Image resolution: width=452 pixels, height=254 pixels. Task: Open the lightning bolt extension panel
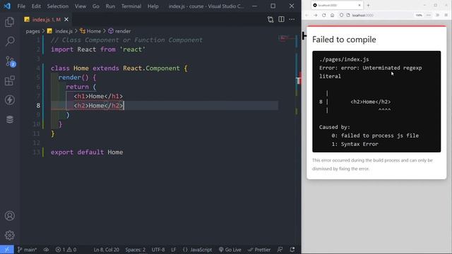[9, 100]
